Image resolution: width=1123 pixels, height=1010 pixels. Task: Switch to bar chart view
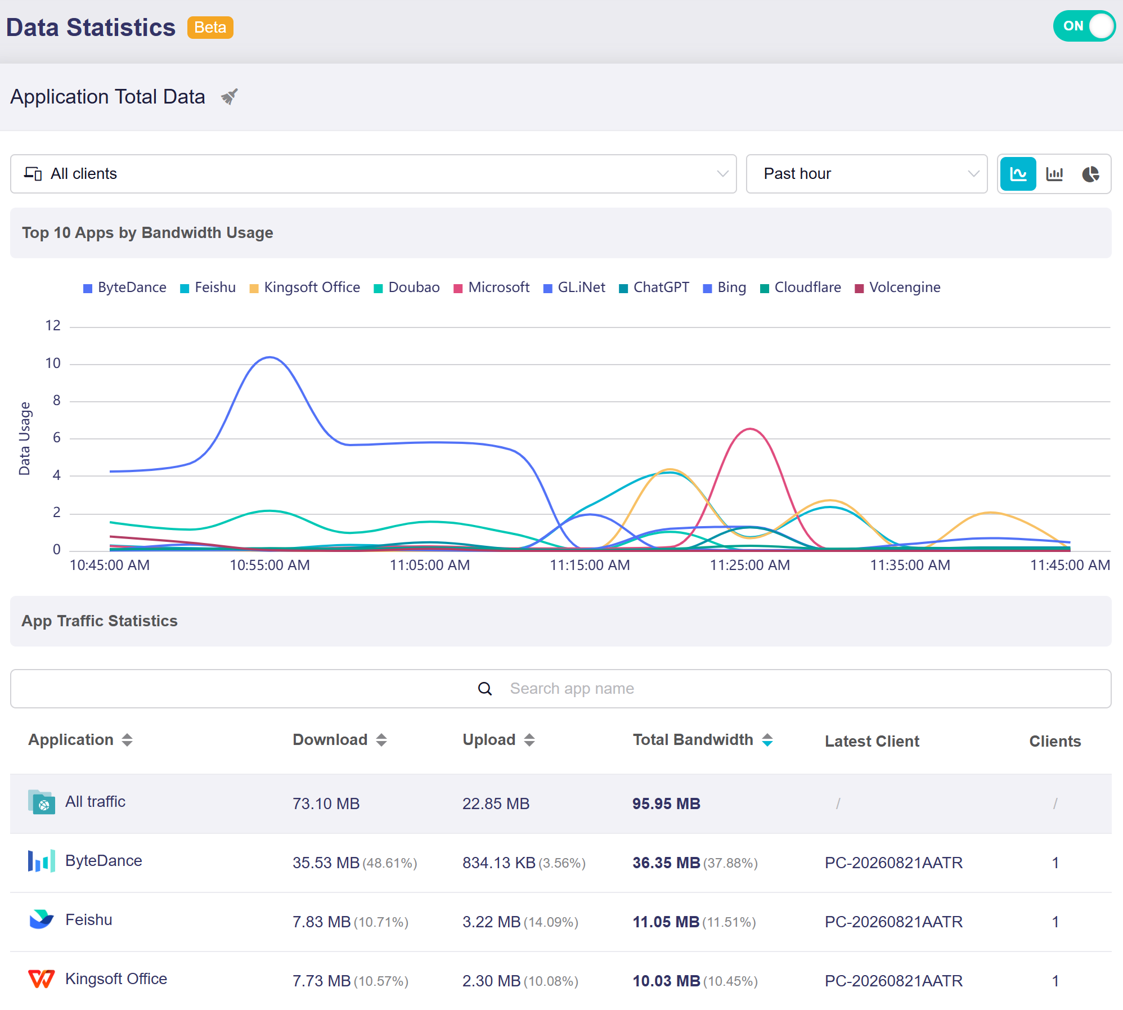(1054, 174)
